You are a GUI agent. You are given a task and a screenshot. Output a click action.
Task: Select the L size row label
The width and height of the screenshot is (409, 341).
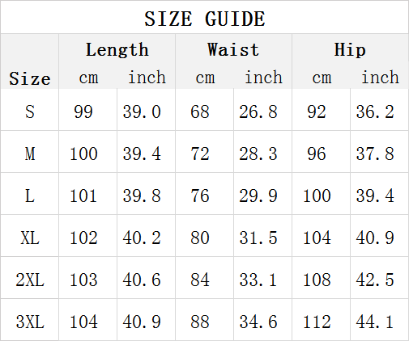click(30, 196)
